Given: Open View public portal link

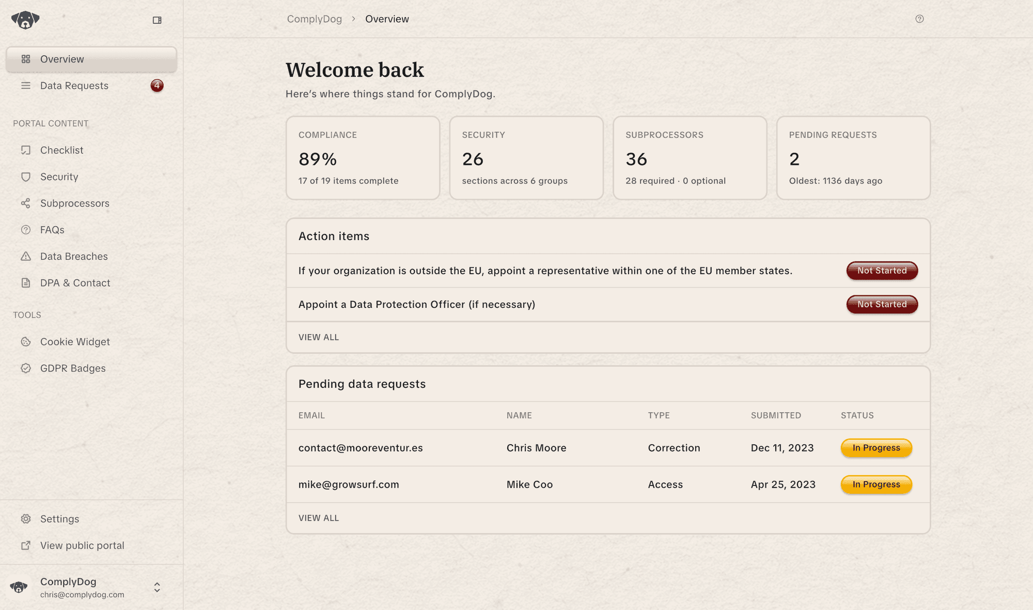Looking at the screenshot, I should click(91, 545).
